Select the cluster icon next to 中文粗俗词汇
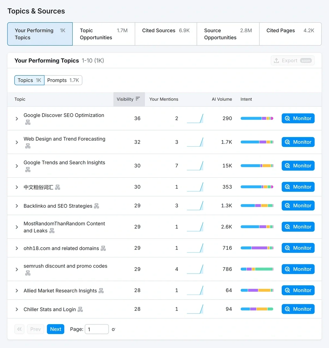 [57, 187]
